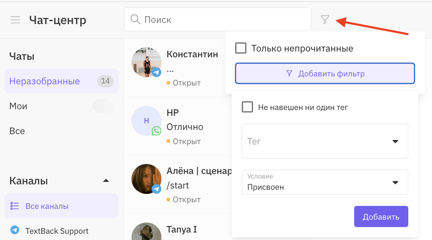
Task: Open the hamburger menu icon
Action: tap(15, 20)
